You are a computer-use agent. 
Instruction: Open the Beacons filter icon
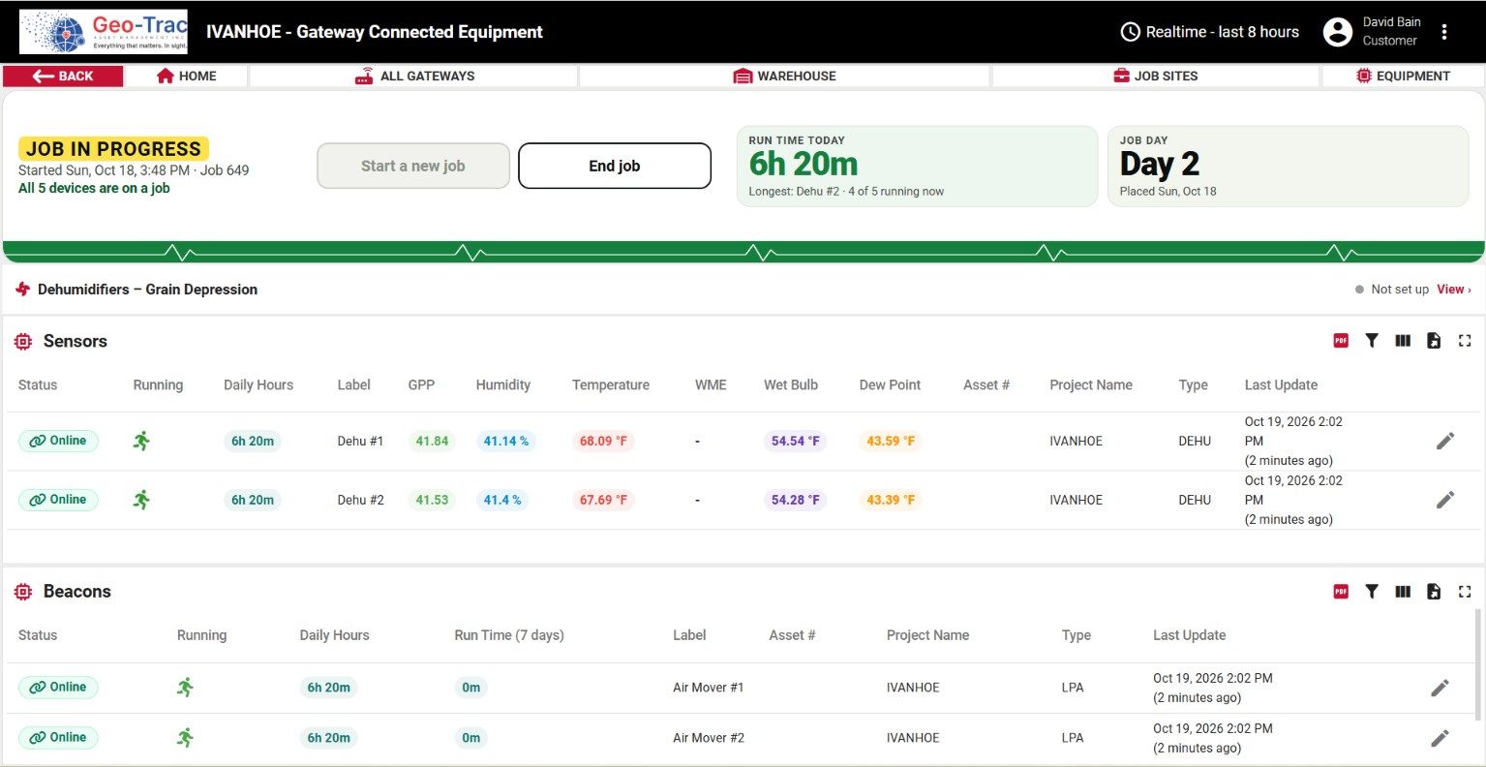point(1372,592)
